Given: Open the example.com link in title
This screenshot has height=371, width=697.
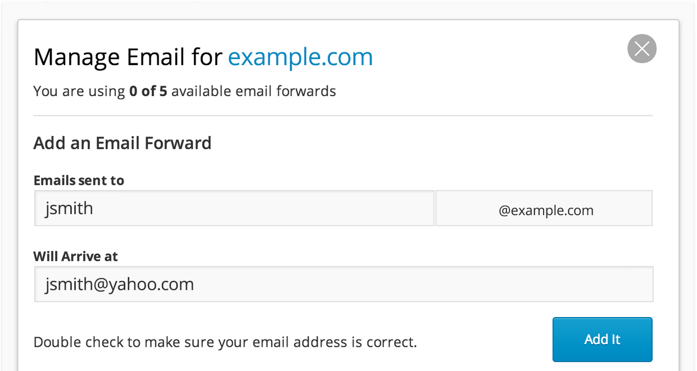Looking at the screenshot, I should [x=300, y=57].
